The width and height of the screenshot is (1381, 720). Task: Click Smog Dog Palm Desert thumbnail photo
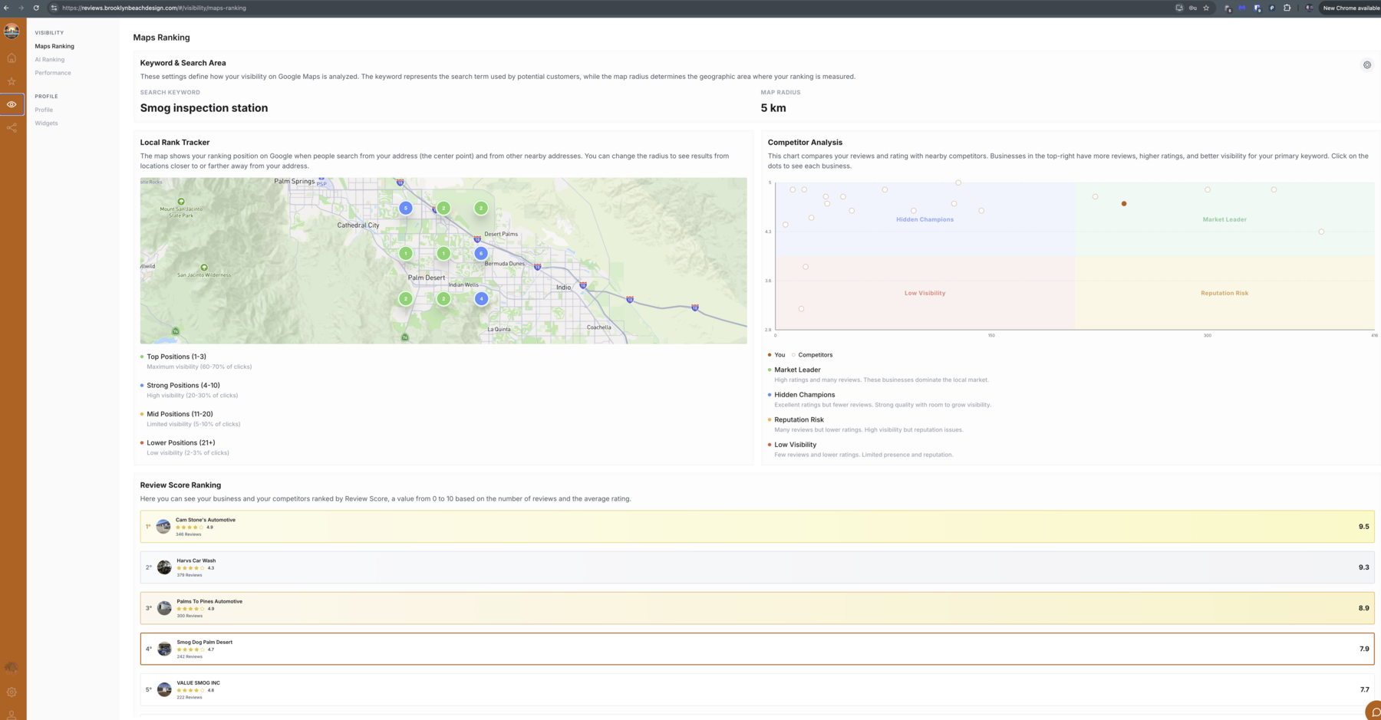pos(164,649)
